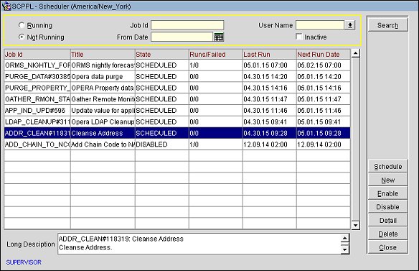Click Last Run 04.30.15 14:16 cell
This screenshot has height=271, width=419.
click(x=270, y=88)
